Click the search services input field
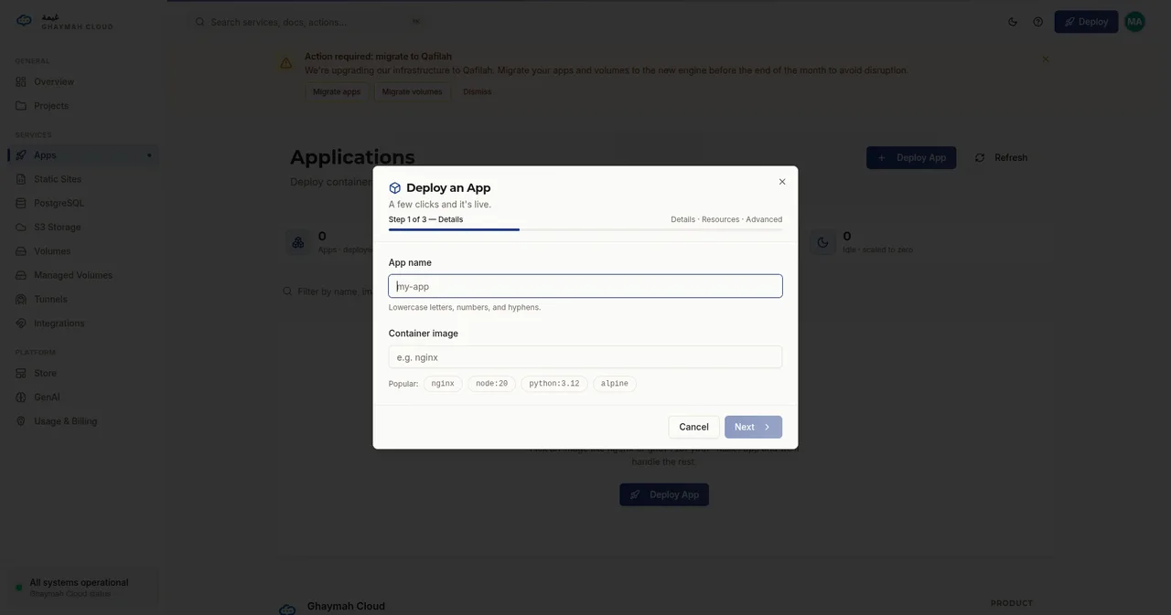The image size is (1171, 615). tap(308, 22)
